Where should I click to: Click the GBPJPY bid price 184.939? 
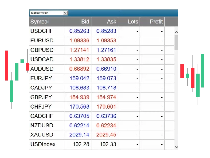tap(79, 97)
